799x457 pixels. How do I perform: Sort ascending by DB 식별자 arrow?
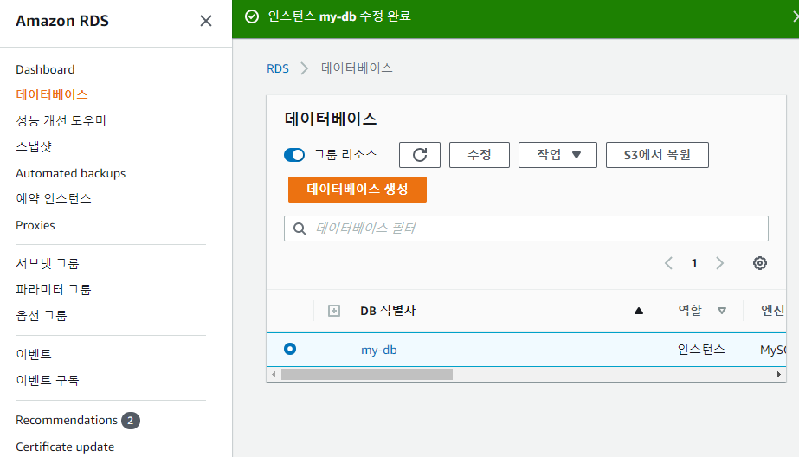pyautogui.click(x=639, y=311)
